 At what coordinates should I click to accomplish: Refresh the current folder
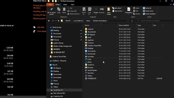pyautogui.click(x=132, y=21)
